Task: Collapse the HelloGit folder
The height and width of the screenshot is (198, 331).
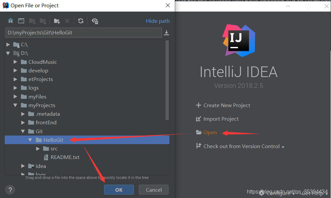Action: [30, 140]
